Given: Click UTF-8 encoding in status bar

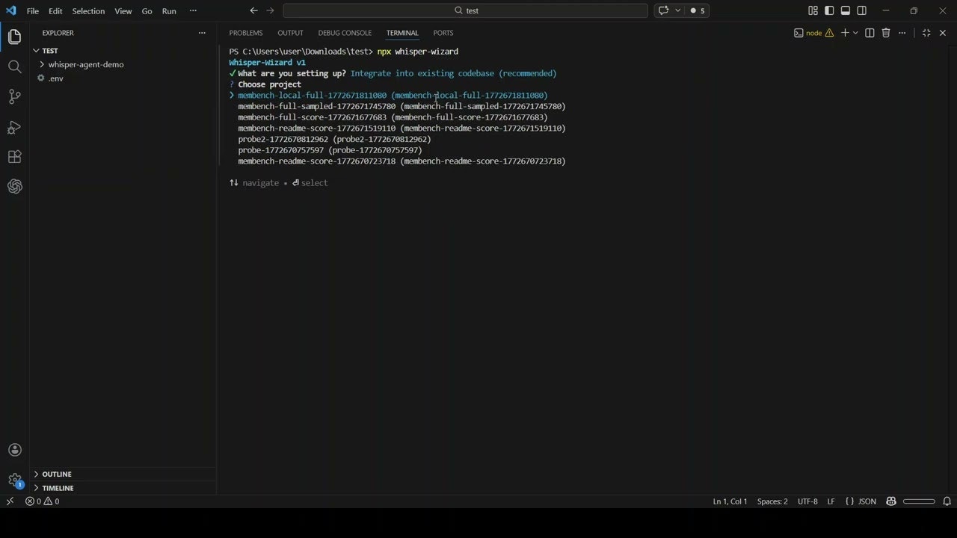Looking at the screenshot, I should tap(807, 501).
